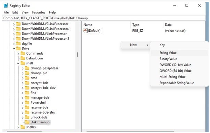Open the View menu

click(25, 12)
